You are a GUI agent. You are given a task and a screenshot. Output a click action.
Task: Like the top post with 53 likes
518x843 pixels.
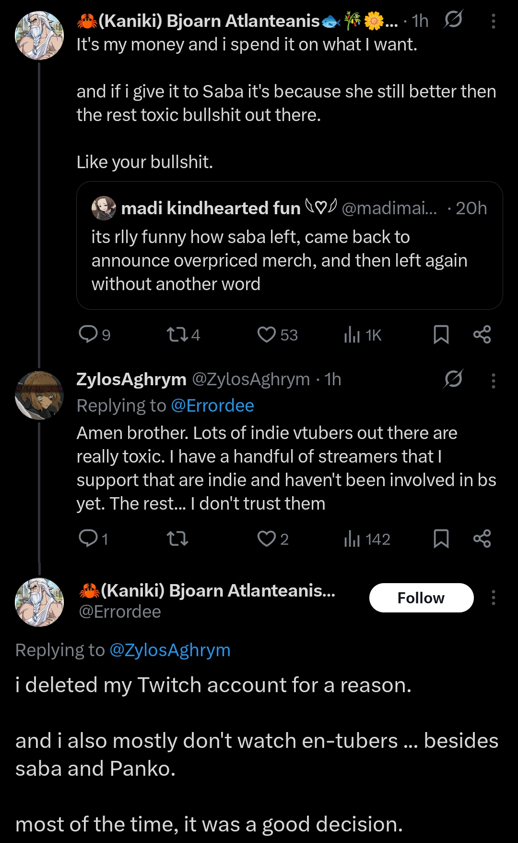(x=267, y=334)
